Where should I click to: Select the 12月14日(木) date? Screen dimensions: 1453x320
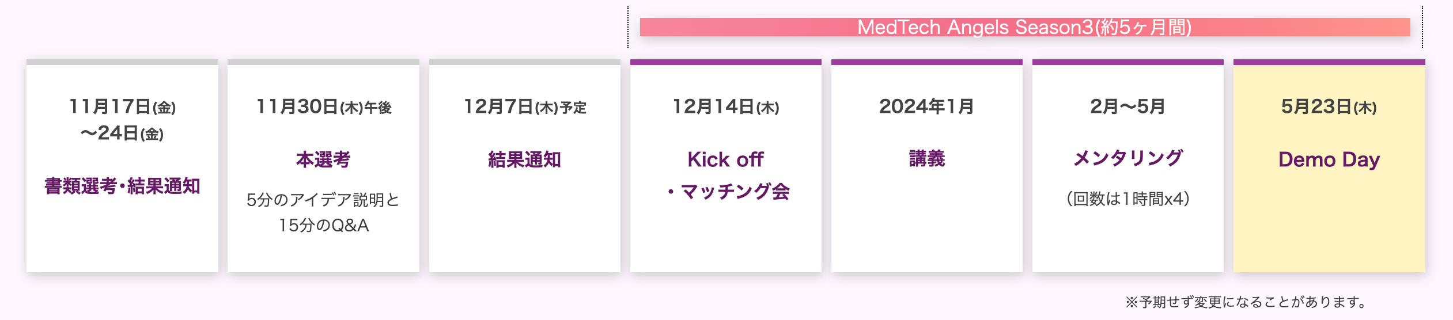(725, 106)
